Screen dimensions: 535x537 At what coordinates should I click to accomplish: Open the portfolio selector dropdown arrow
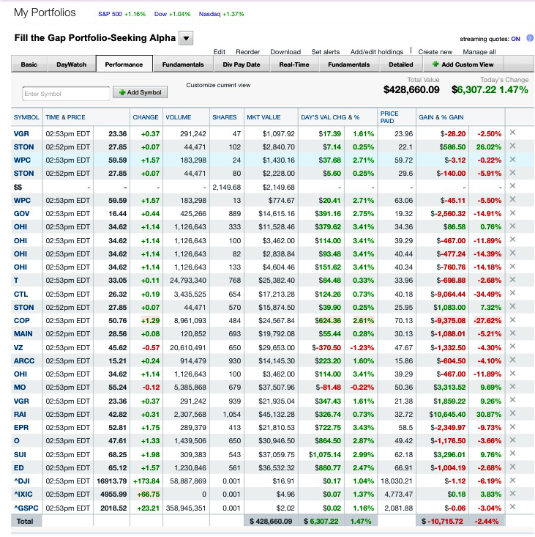click(x=186, y=38)
